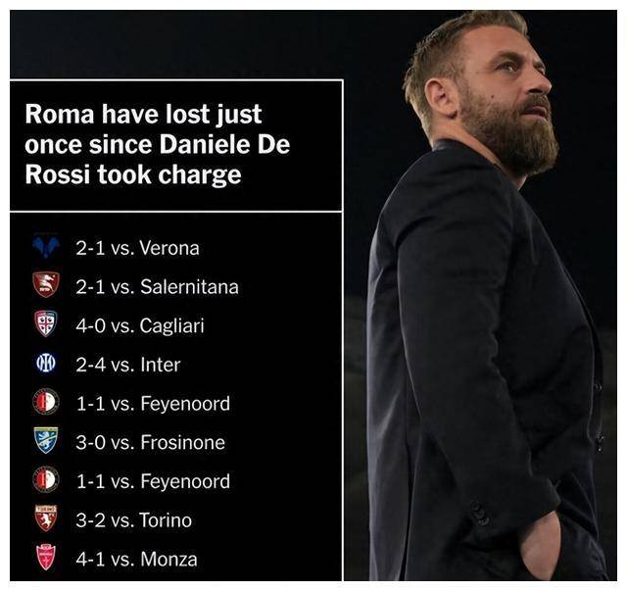Screen dimensions: 627x591
Task: Click the first Feyenoord crest above Frosinone
Action: tap(46, 402)
